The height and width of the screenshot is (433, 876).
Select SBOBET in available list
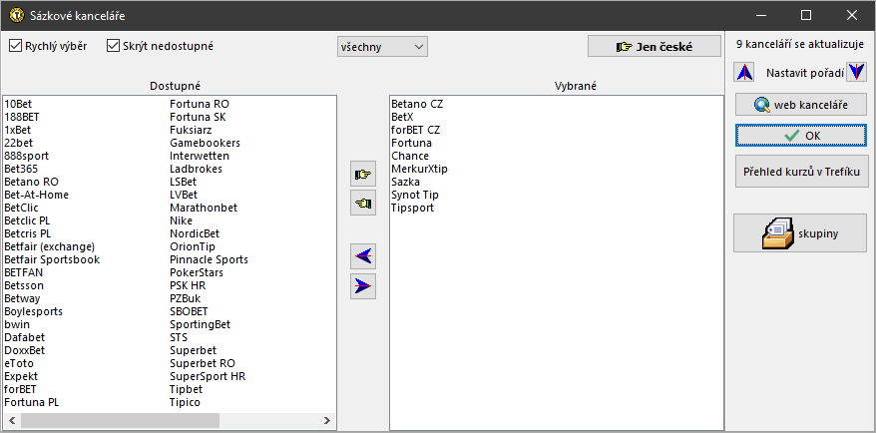[189, 311]
